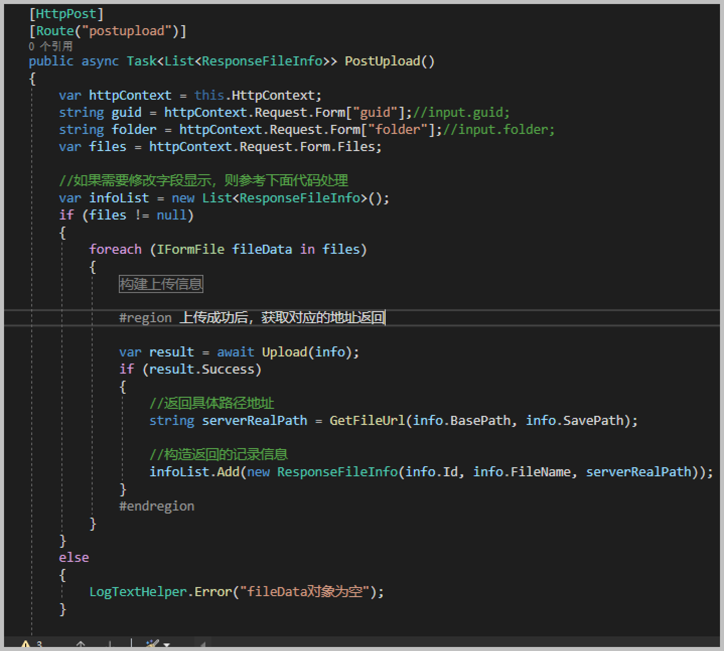Click BasePath in info.BasePath

tap(480, 420)
